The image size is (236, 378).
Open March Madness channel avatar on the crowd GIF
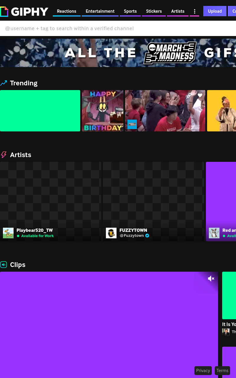(x=132, y=124)
